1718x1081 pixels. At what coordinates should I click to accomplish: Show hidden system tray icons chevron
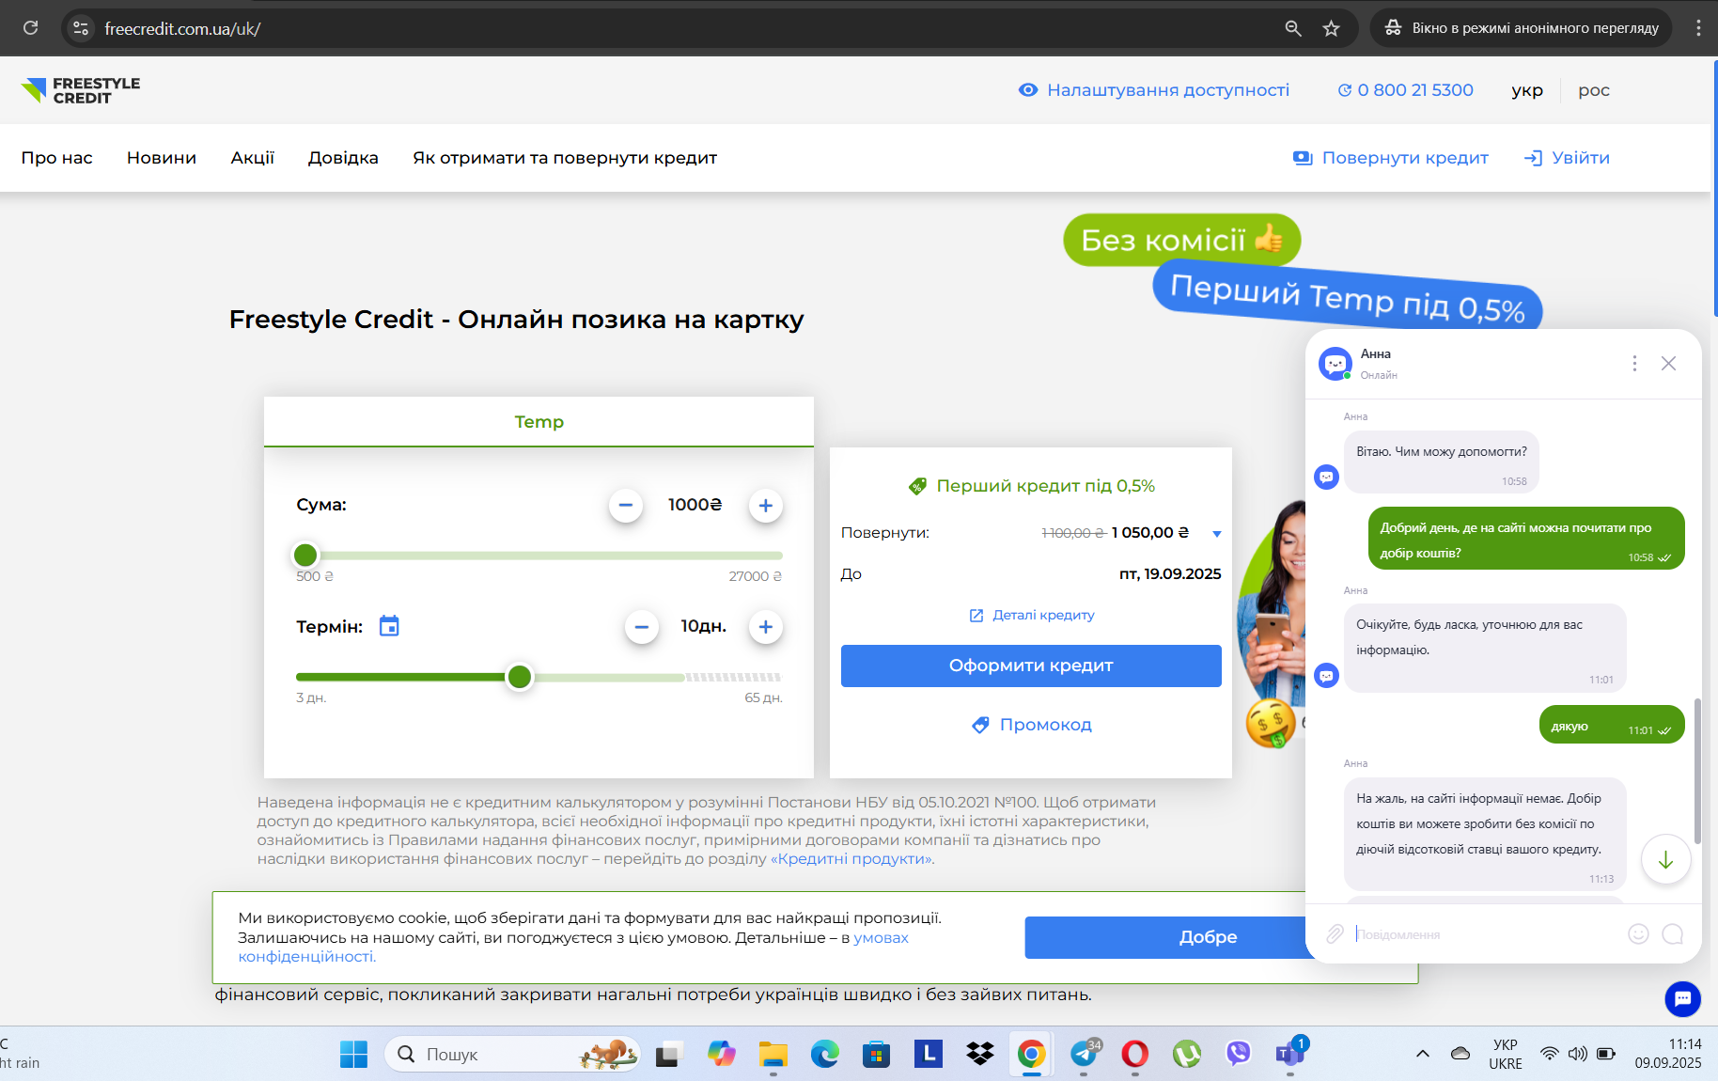(x=1423, y=1054)
